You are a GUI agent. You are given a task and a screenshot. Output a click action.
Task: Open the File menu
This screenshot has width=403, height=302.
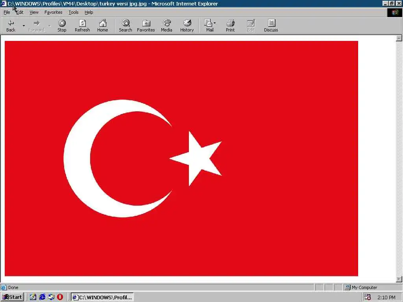[7, 12]
